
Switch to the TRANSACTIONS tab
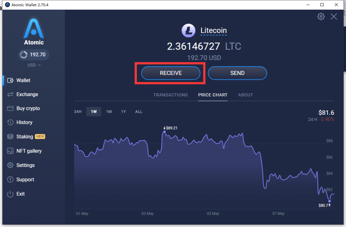[x=170, y=95]
